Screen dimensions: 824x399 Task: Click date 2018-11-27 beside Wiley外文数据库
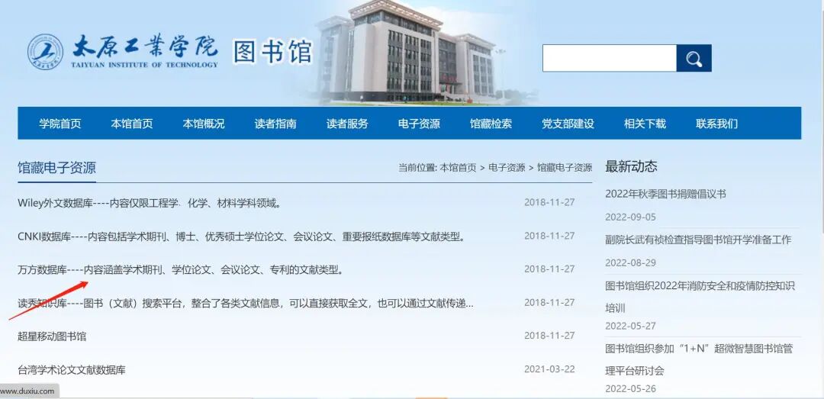(549, 202)
